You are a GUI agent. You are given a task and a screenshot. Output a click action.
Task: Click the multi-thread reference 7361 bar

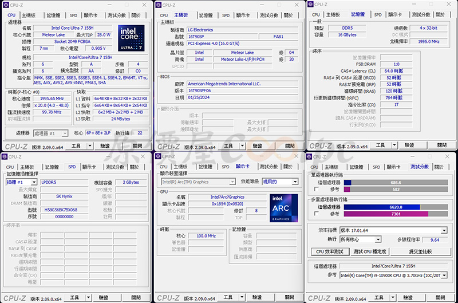tap(396, 214)
